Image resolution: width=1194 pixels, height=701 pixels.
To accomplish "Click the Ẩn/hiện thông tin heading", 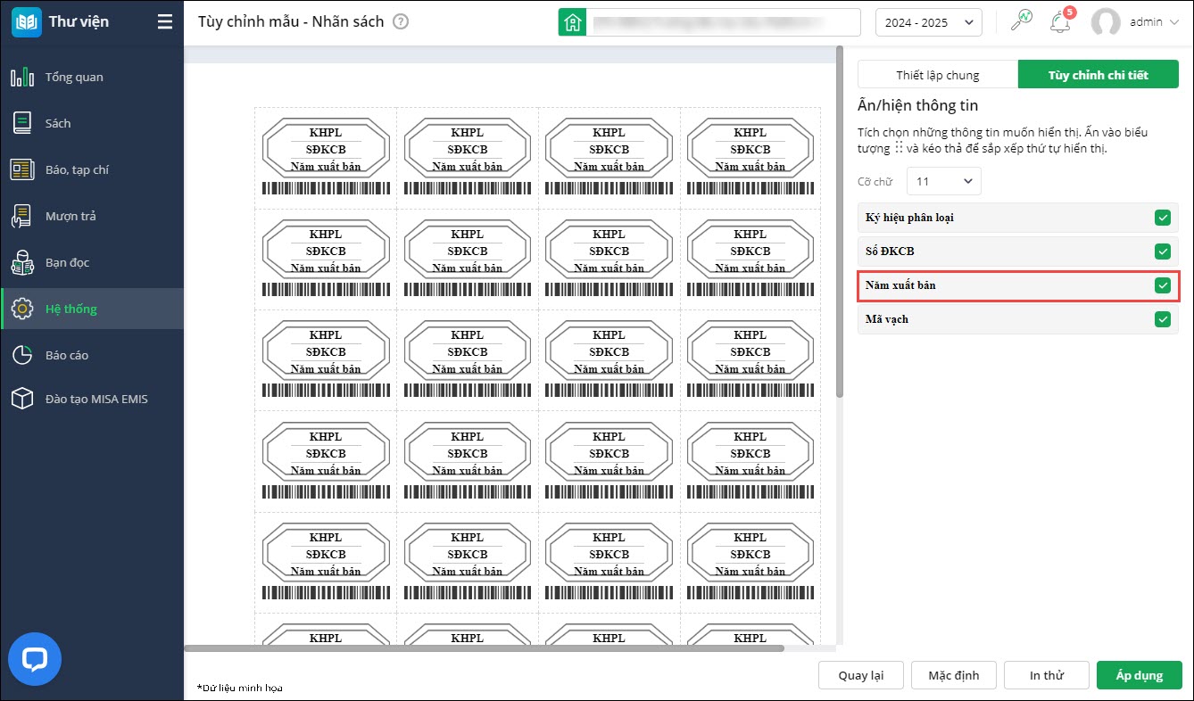I will (x=918, y=105).
